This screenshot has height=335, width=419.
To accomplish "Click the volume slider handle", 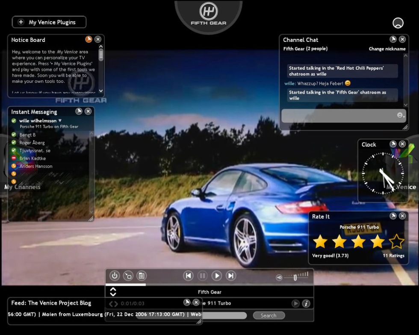I will [x=295, y=278].
